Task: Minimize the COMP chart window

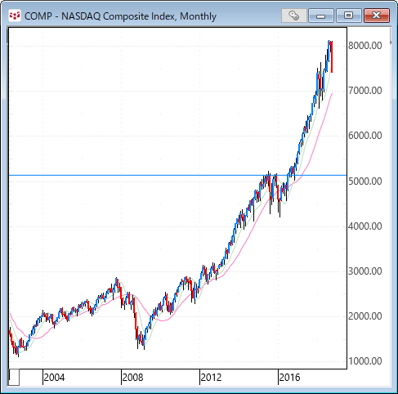Action: 321,16
